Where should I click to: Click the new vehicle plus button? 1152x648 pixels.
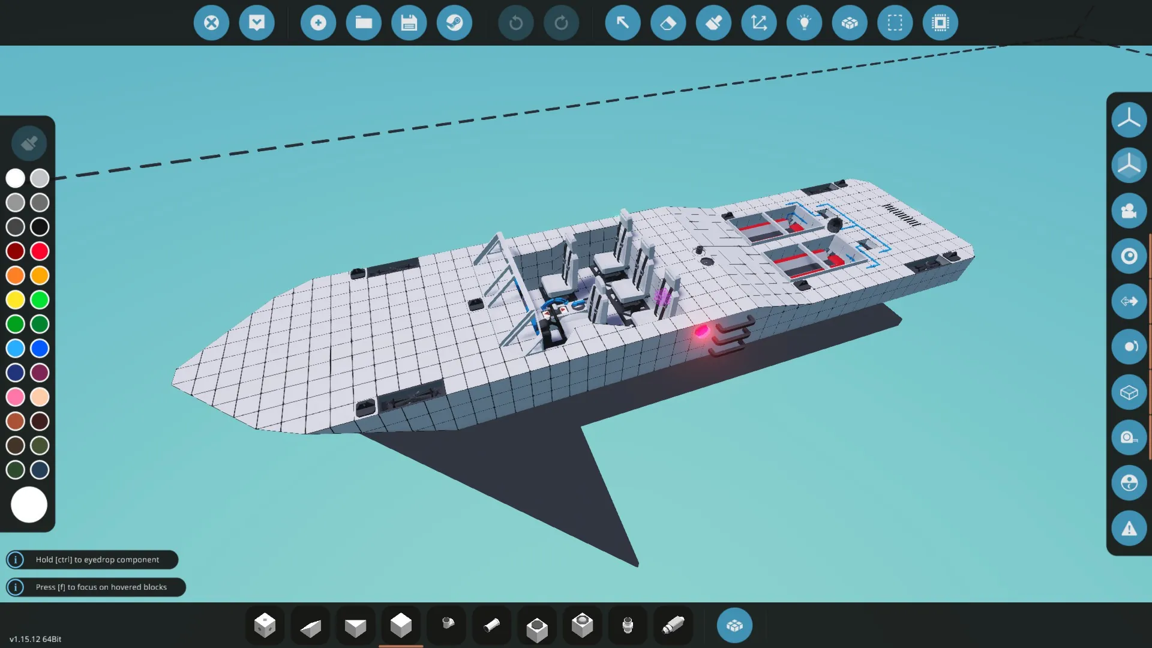318,23
